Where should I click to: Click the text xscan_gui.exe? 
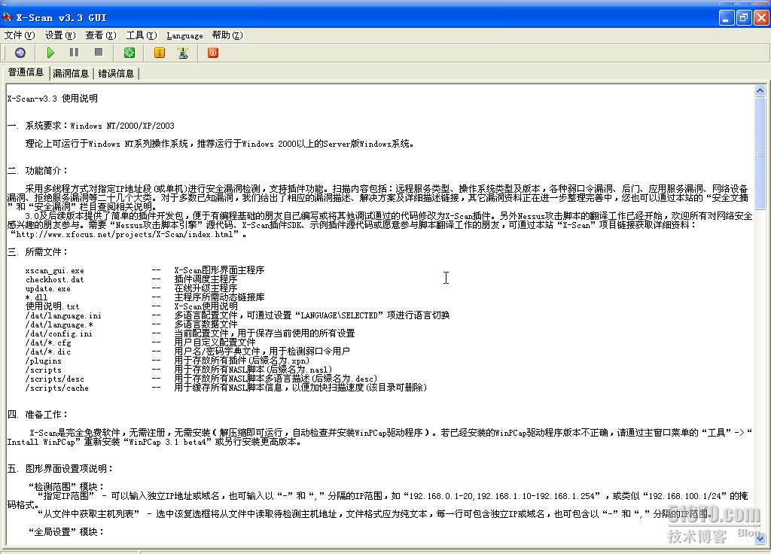[54, 270]
